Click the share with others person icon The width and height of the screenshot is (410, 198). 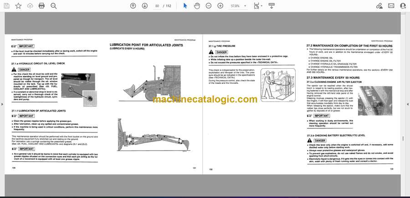tap(403, 6)
